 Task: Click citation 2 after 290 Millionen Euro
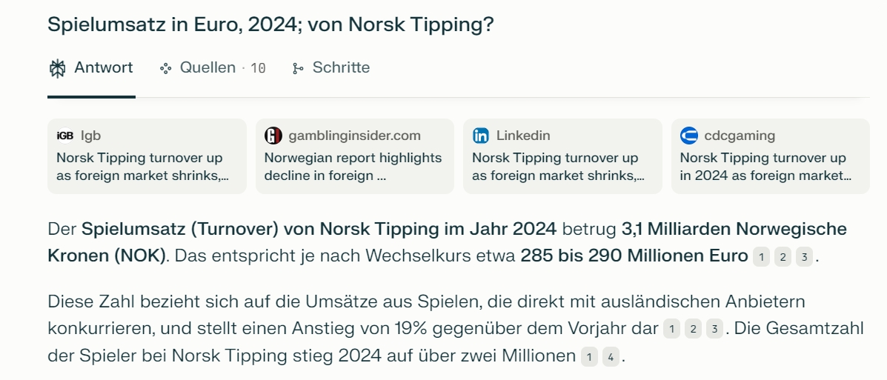(x=783, y=258)
